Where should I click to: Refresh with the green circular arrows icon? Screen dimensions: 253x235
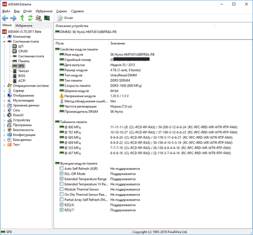(30, 18)
